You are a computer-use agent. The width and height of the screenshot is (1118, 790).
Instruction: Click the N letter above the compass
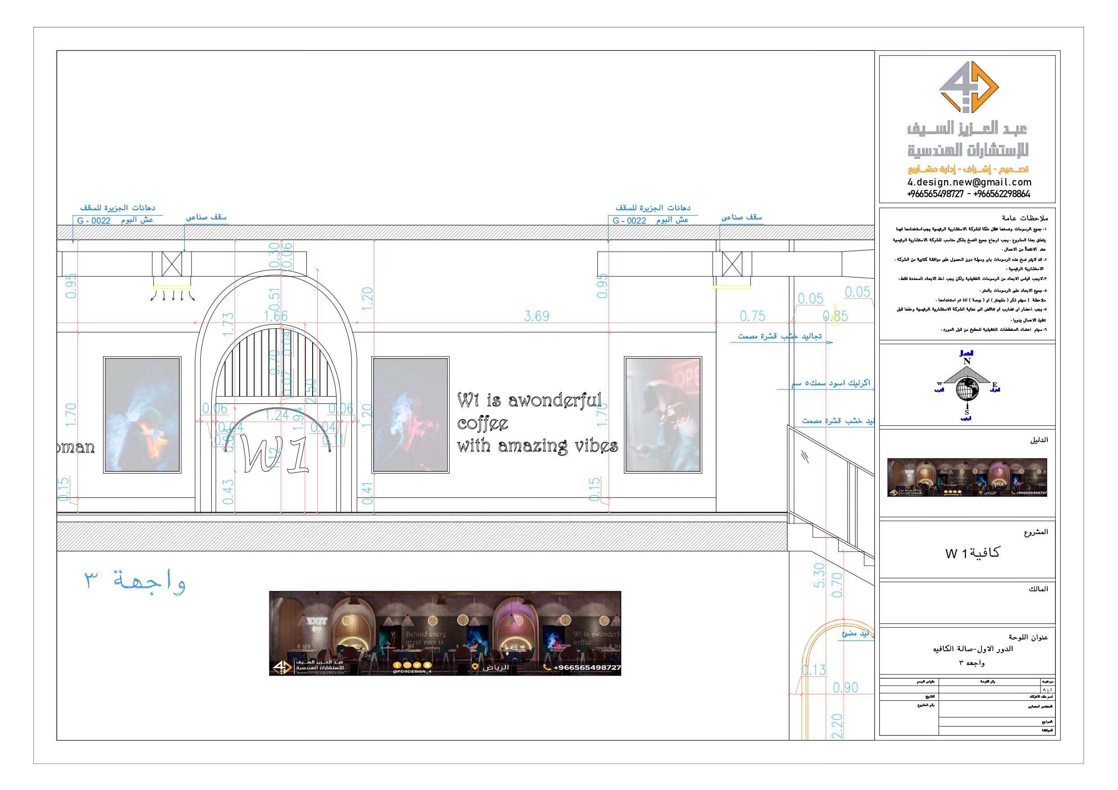point(967,361)
